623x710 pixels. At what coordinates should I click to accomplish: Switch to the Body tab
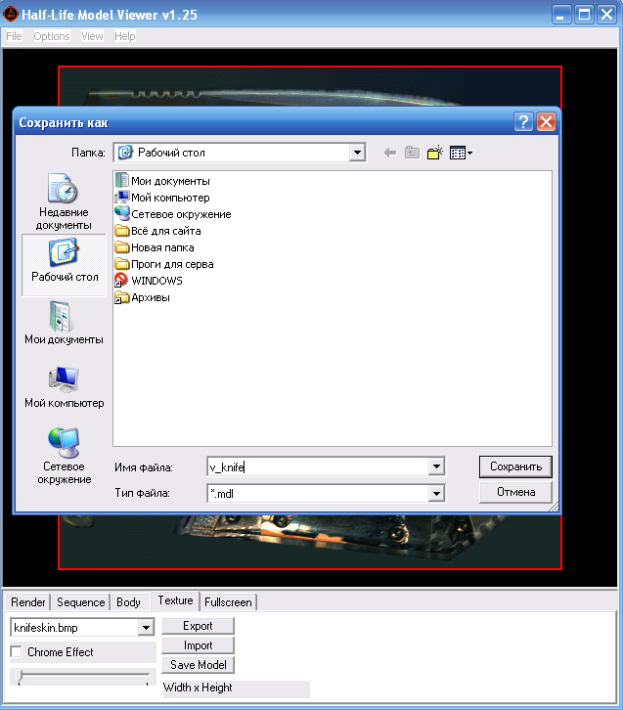point(128,602)
